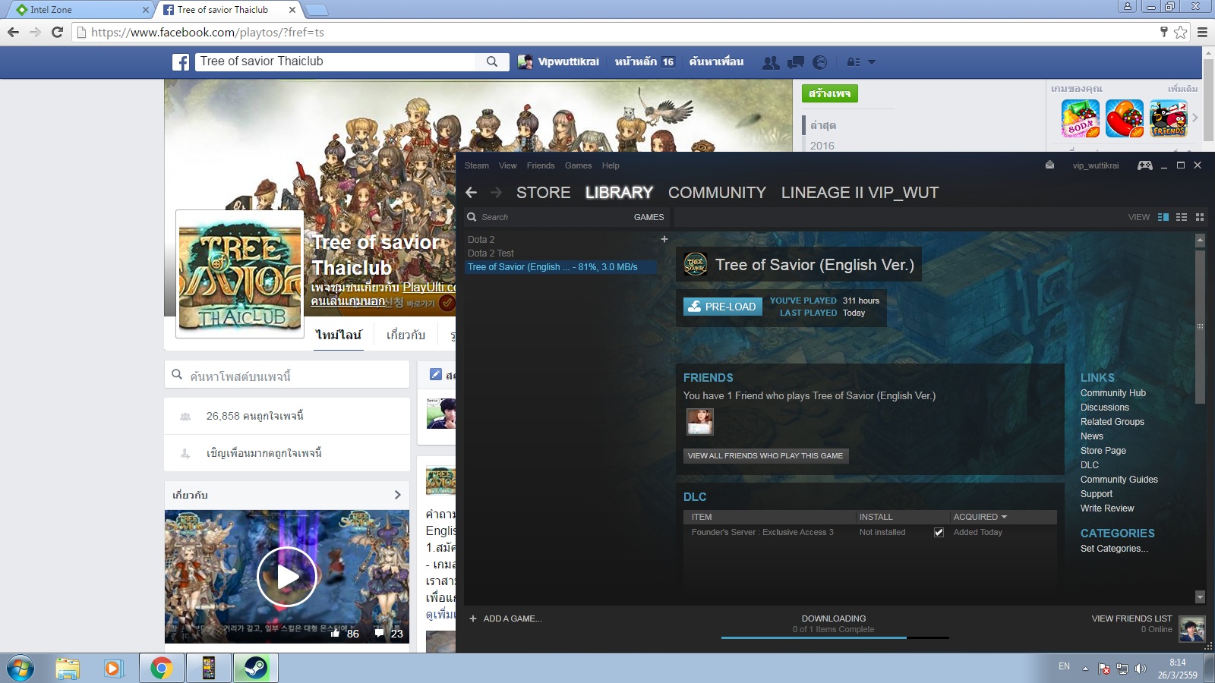This screenshot has width=1215, height=683.
Task: Click the Facebook search magnifier button
Action: (492, 61)
